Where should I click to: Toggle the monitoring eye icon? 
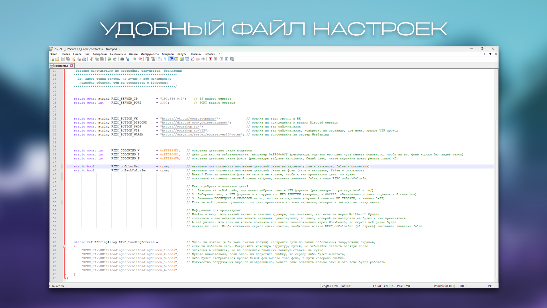[x=203, y=59]
